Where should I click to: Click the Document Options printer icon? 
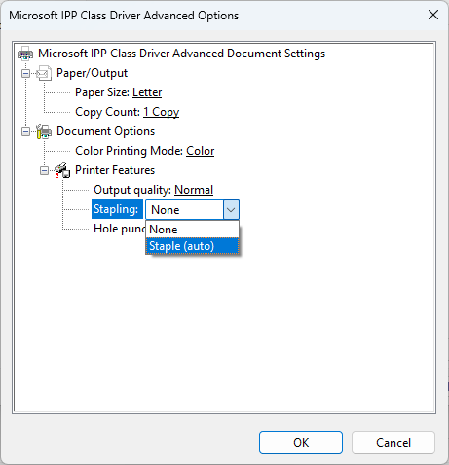[44, 131]
